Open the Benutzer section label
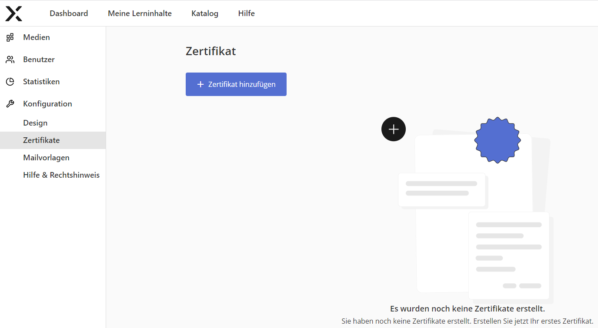Screen dimensions: 598x328 [x=39, y=60]
